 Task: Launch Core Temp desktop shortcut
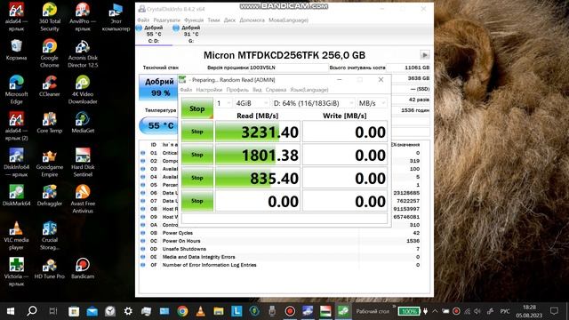point(50,123)
